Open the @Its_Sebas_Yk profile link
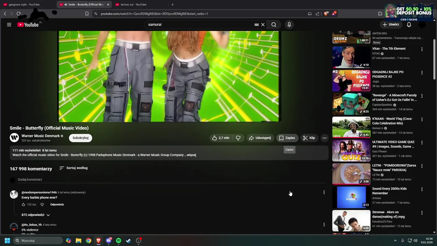This screenshot has width=437, height=246. 31,225
